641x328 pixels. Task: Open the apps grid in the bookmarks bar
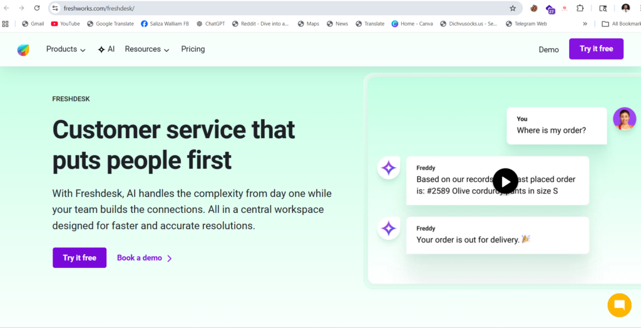point(6,24)
